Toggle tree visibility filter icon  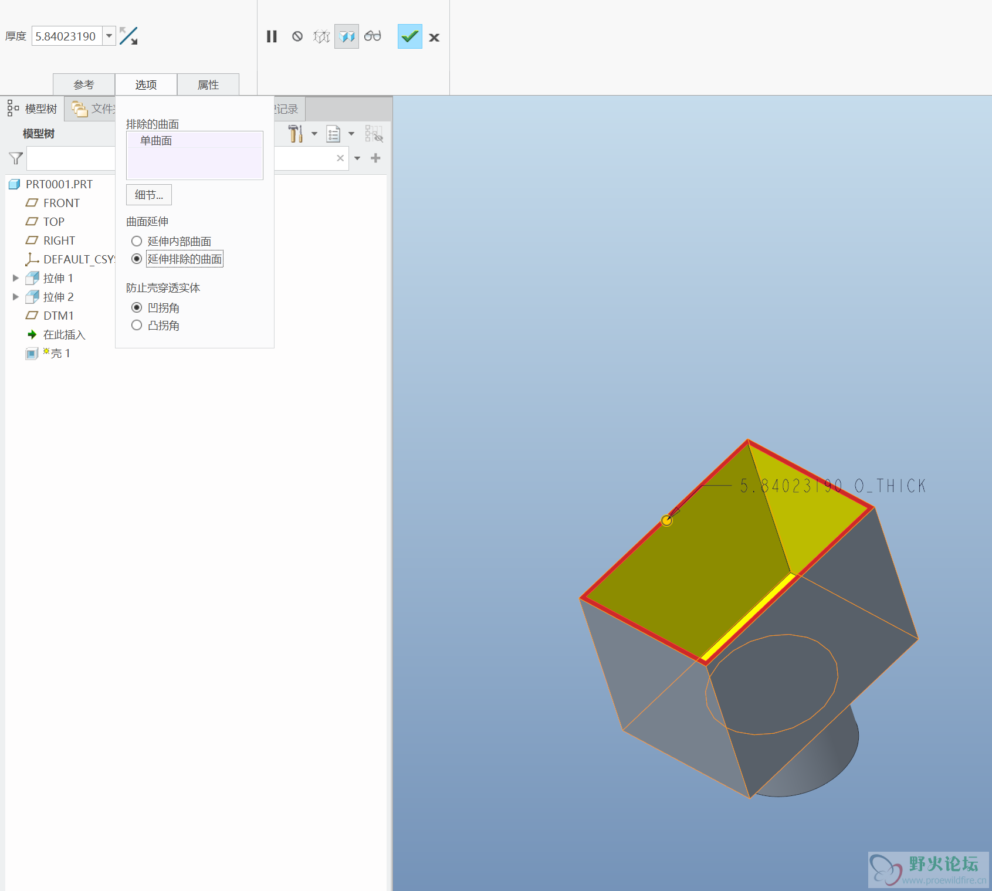click(374, 134)
